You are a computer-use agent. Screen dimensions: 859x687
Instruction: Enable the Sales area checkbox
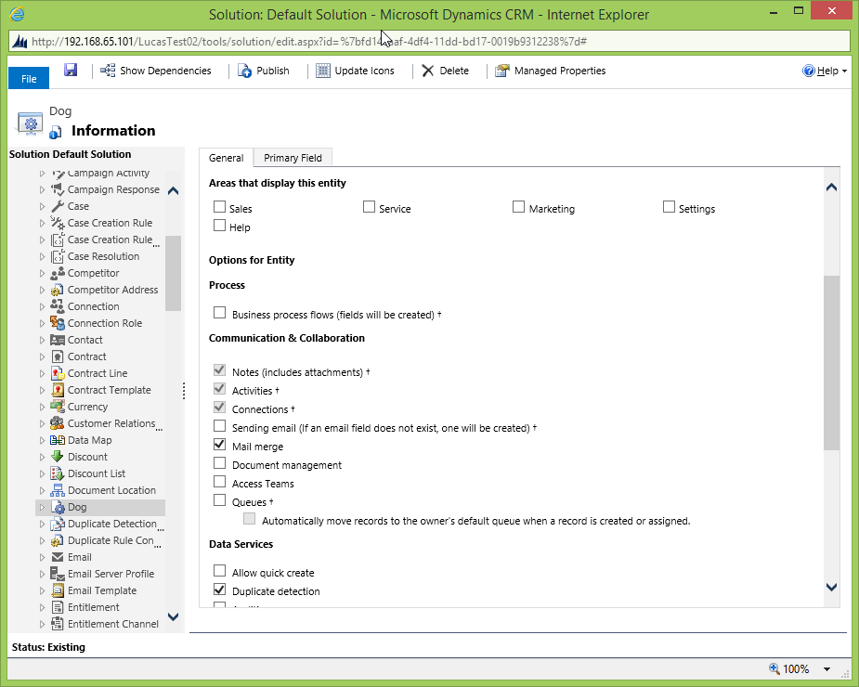coord(220,207)
